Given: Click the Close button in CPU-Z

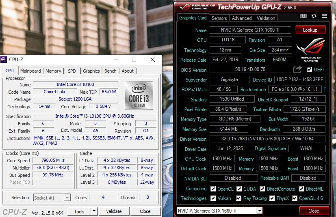Looking at the screenshot, I should click(x=145, y=211).
